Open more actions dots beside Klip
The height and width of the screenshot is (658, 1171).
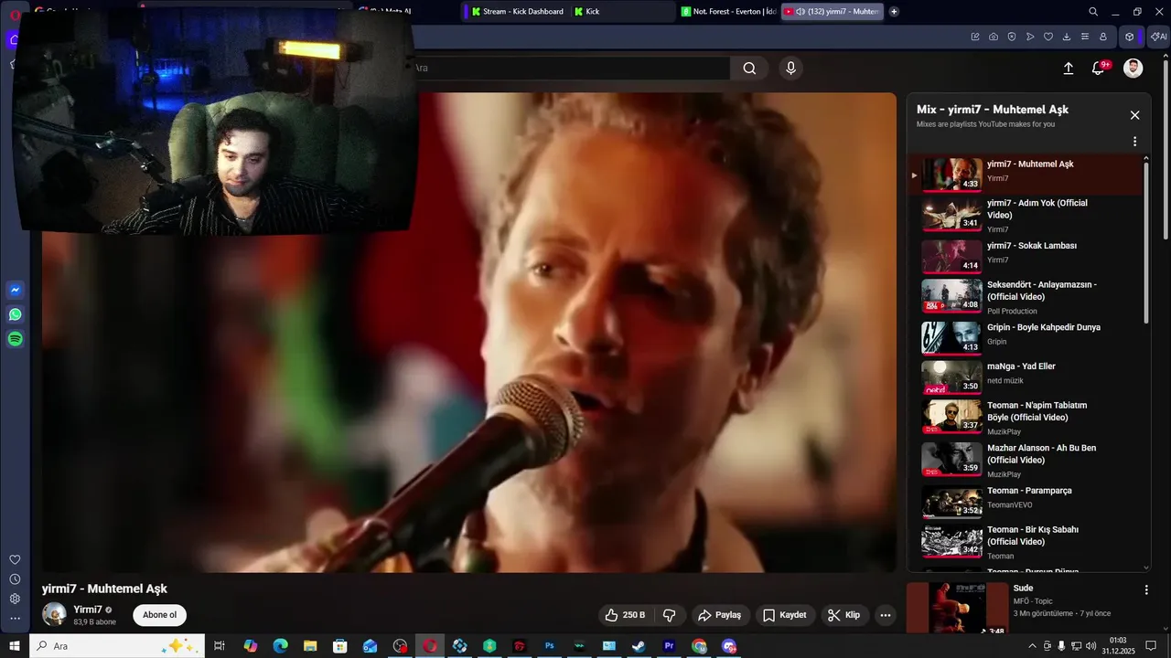pos(885,615)
